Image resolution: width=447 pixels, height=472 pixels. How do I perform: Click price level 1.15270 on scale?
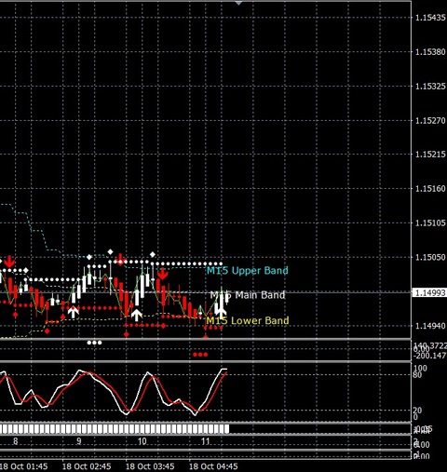click(x=430, y=120)
